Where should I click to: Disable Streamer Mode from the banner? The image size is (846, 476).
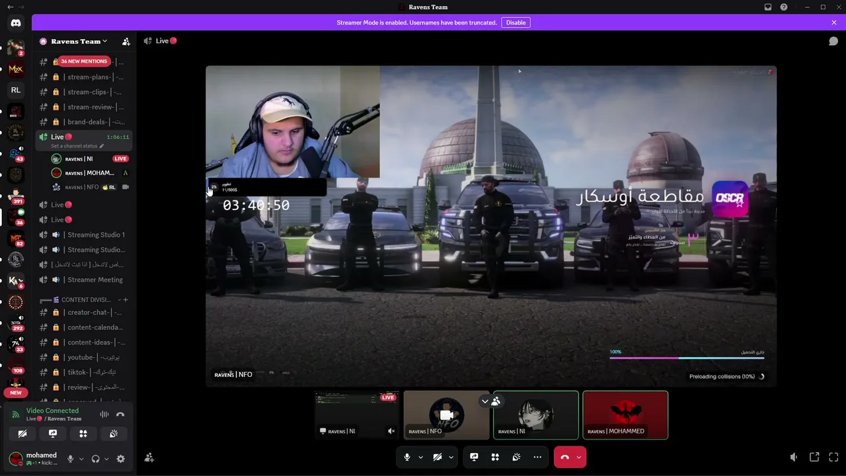point(516,22)
